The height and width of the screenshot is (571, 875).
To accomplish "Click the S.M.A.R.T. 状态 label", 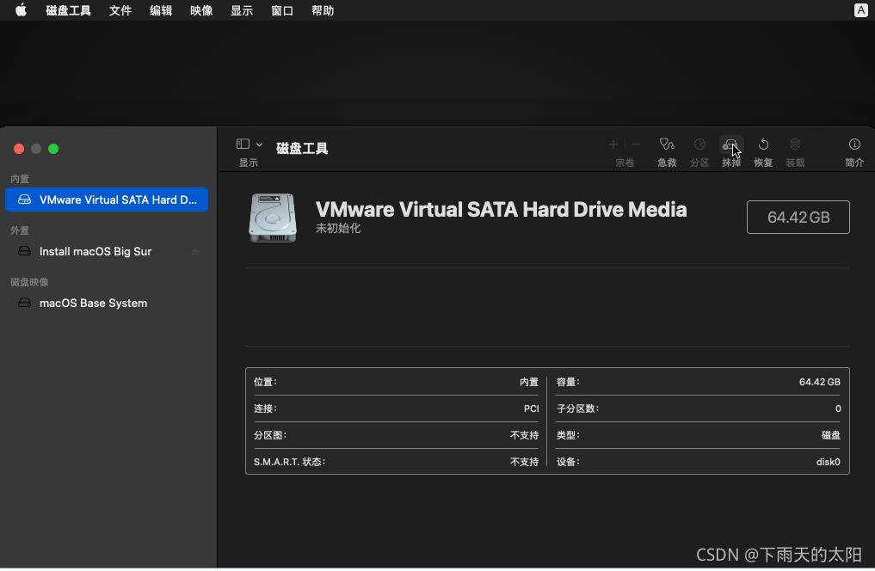I will click(289, 462).
